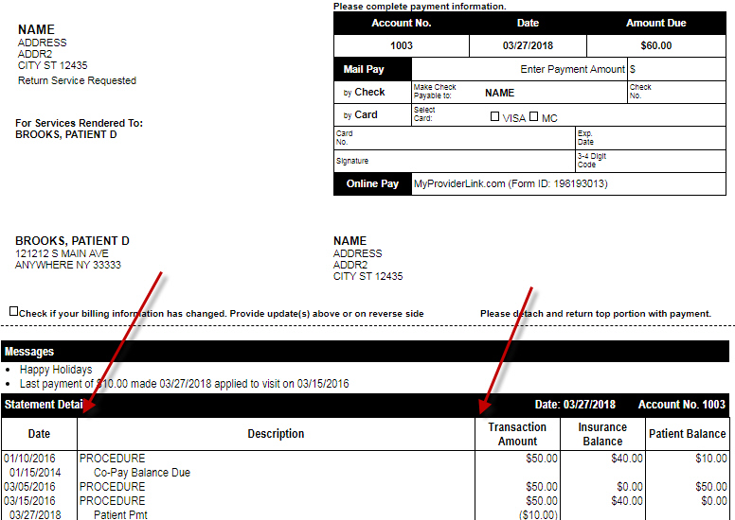Click the Patient Balance column header

[x=688, y=434]
